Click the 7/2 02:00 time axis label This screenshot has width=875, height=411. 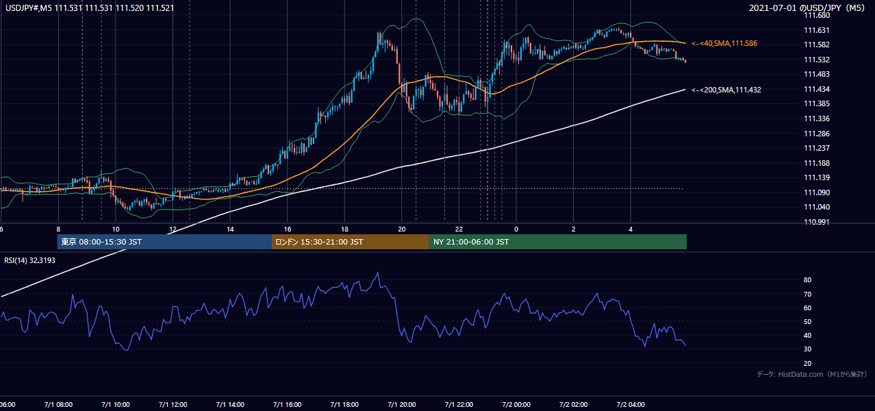[x=574, y=405]
